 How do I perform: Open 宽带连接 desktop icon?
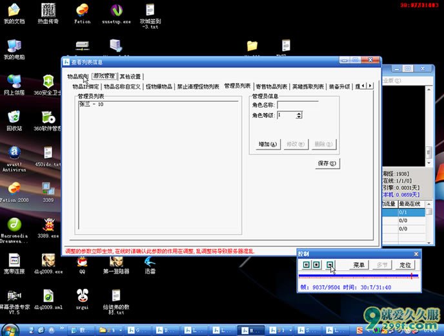[14, 264]
